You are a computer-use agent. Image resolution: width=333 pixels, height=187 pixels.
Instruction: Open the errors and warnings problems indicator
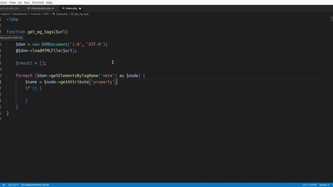(x=13, y=185)
